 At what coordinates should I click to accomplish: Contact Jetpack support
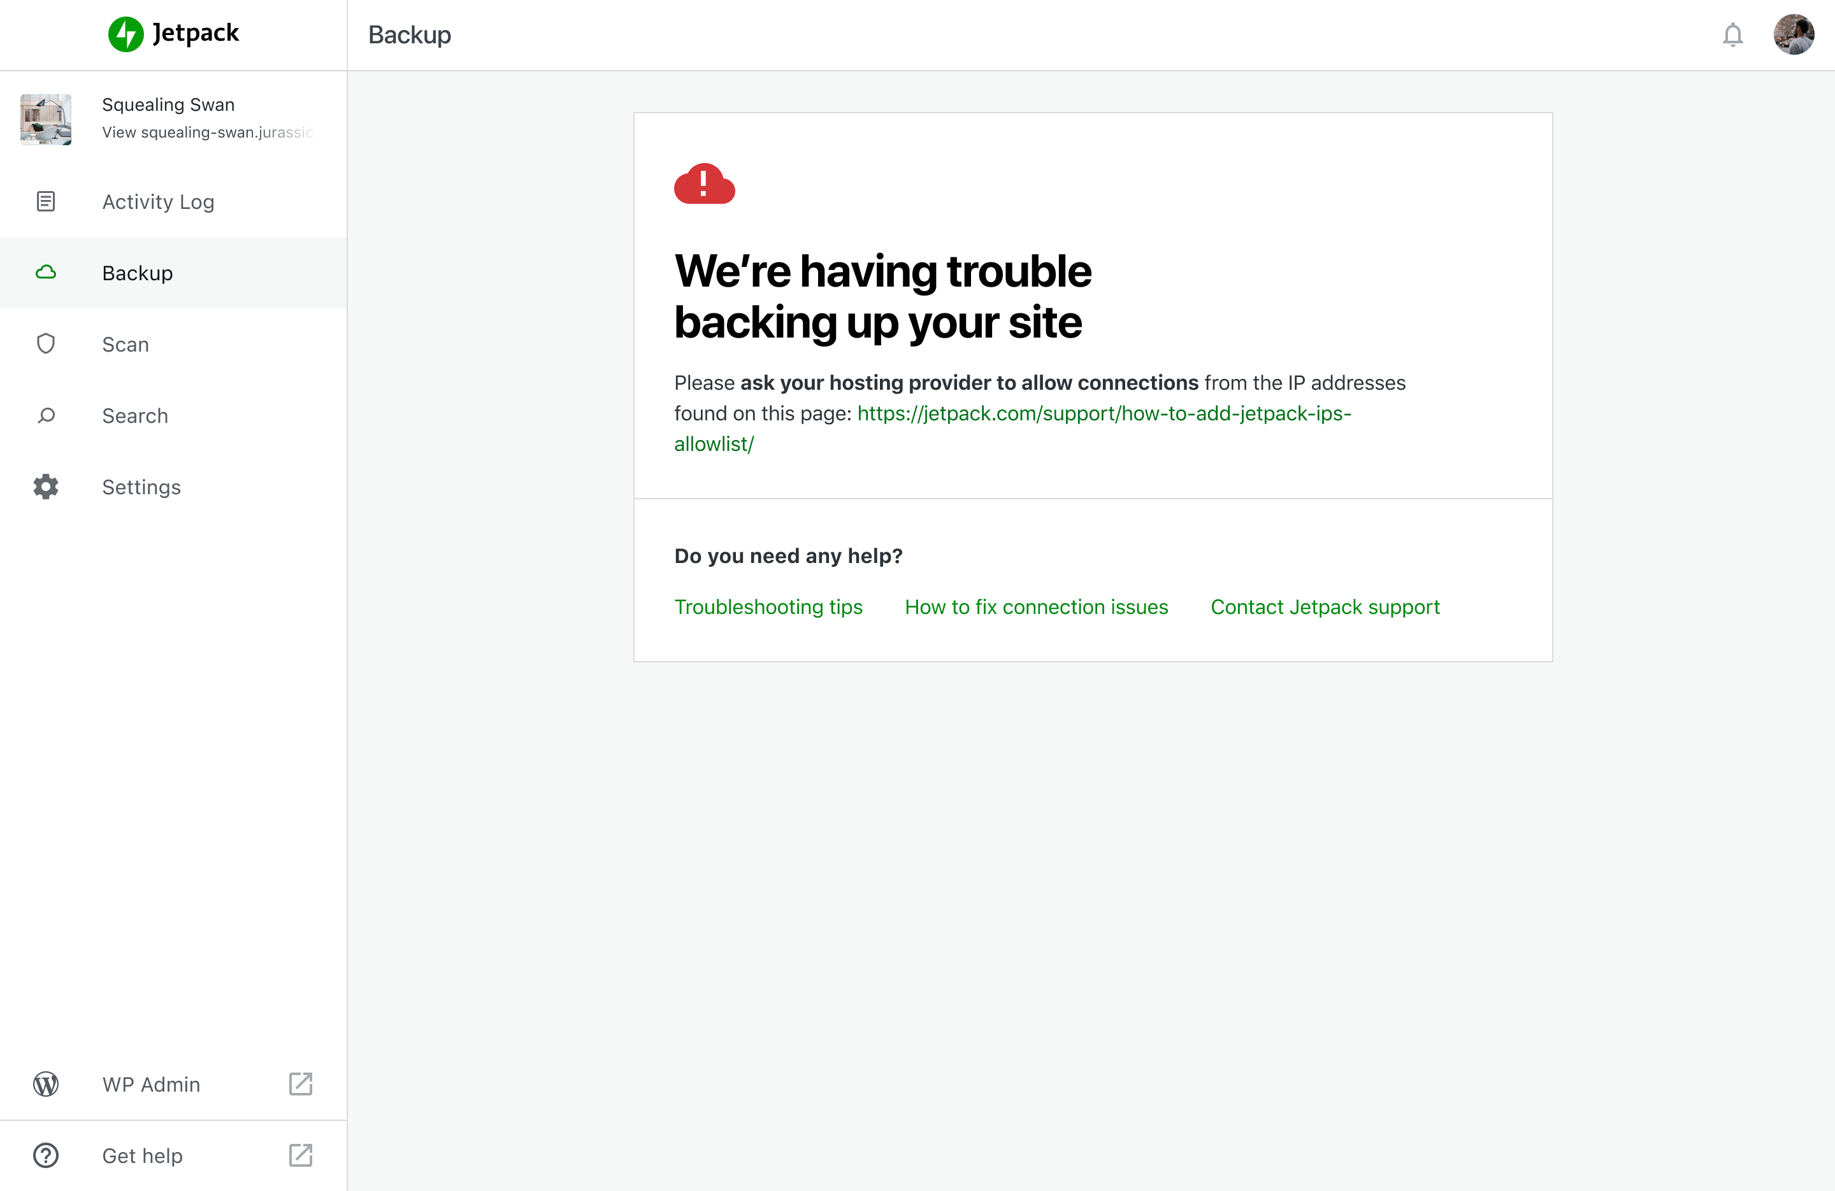[1325, 607]
